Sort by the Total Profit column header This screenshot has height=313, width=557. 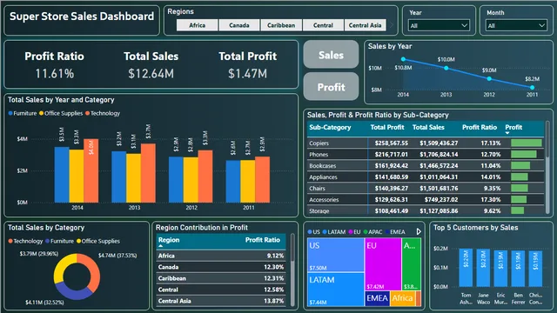pos(386,128)
